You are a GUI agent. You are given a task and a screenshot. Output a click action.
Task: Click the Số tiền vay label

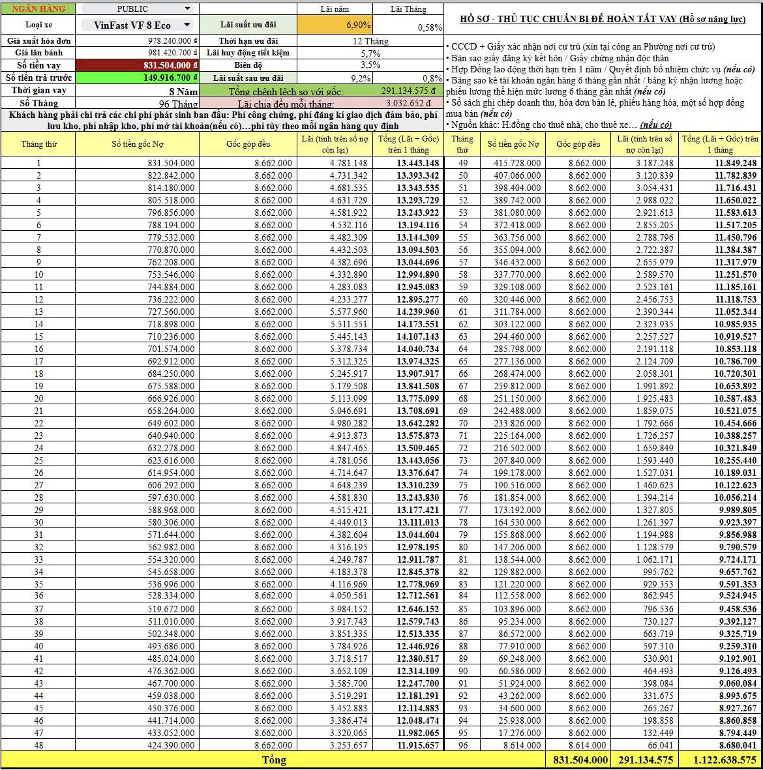pos(38,65)
